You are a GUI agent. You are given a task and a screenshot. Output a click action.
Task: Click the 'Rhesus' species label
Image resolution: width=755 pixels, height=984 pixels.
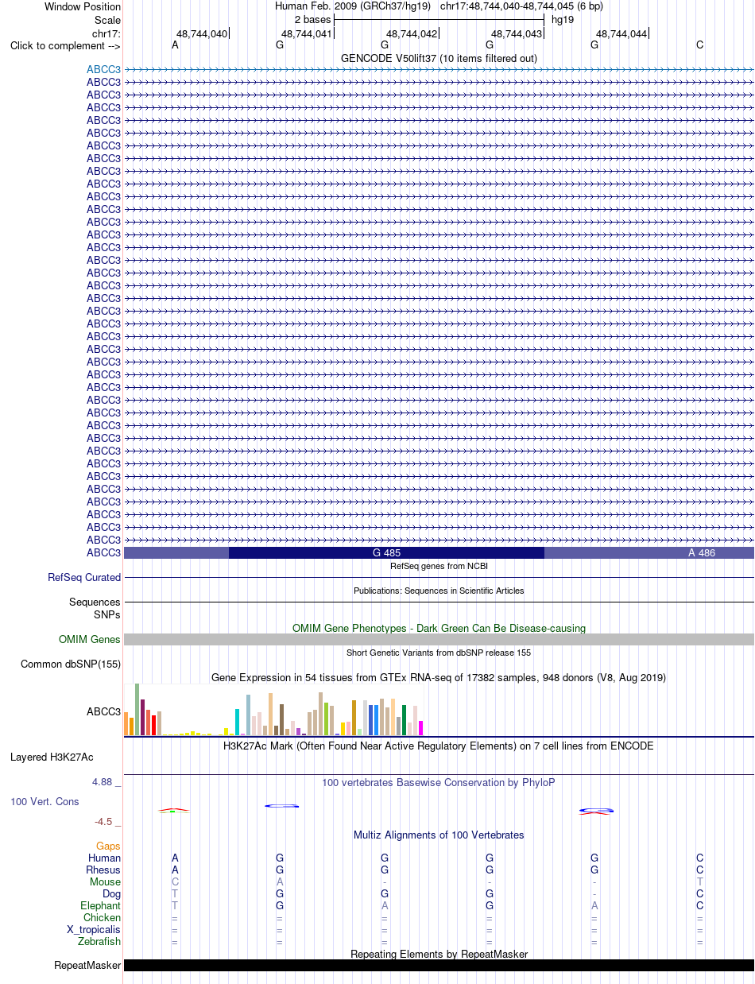point(103,870)
